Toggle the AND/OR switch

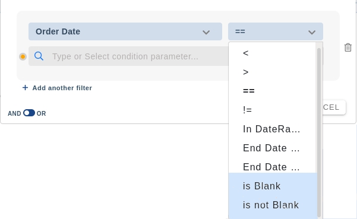click(29, 113)
